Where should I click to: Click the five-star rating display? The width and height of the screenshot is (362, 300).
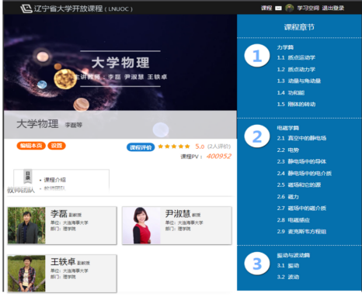tap(174, 147)
